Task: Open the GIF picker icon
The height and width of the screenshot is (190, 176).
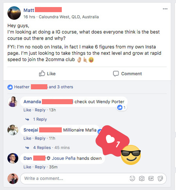Action: (x=151, y=178)
